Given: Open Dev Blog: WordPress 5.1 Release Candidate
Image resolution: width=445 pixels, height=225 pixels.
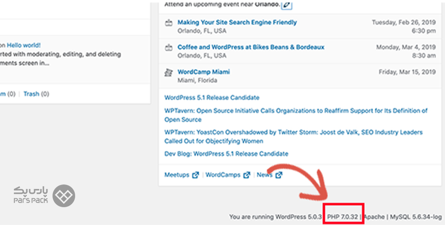Looking at the screenshot, I should point(226,154).
